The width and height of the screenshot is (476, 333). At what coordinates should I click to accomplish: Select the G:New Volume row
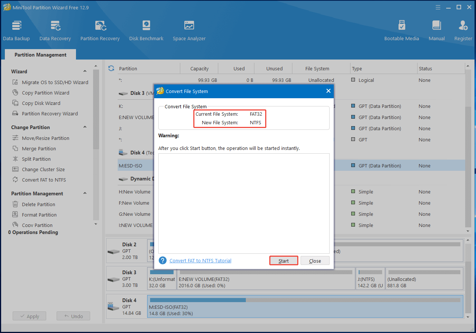291,214
